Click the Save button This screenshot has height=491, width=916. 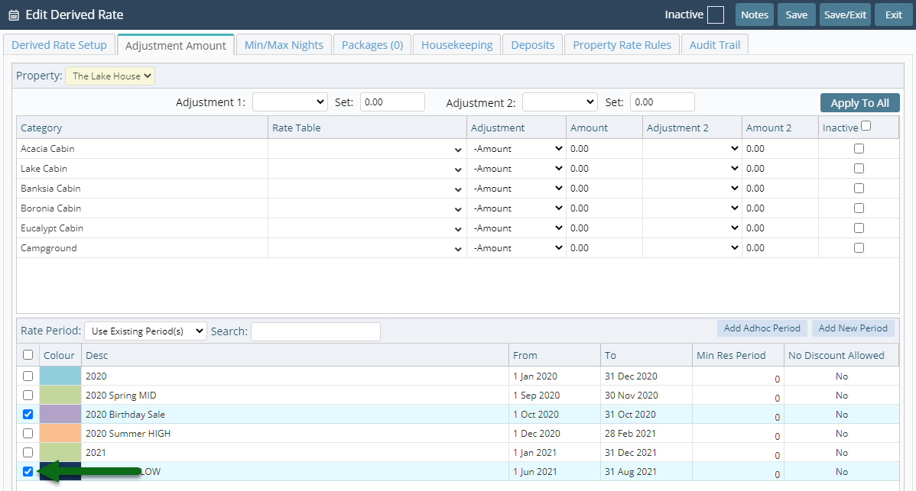coord(796,15)
